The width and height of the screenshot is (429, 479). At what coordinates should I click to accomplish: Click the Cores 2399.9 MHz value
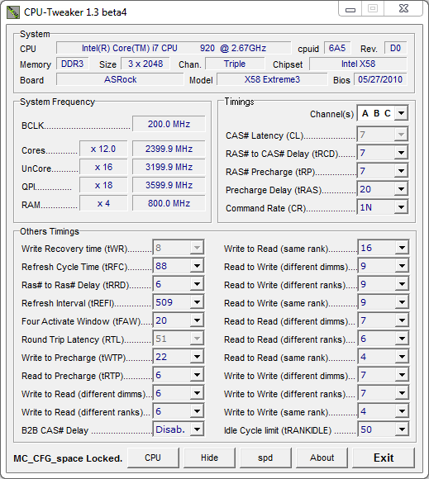coord(169,149)
